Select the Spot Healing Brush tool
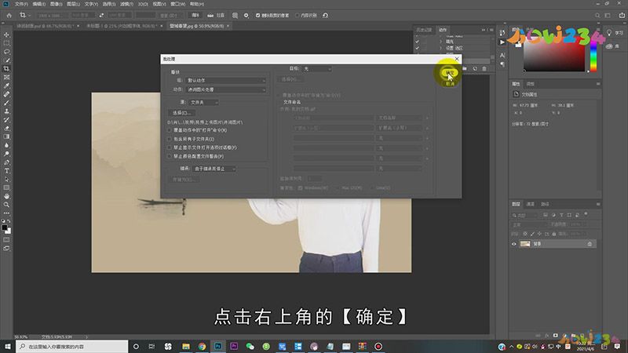The image size is (628, 353). click(6, 94)
